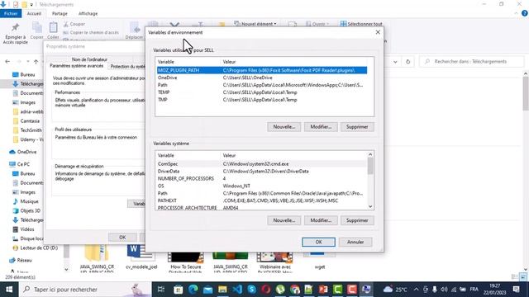529x297 pixels.
Task: Confirm the Variables d'environnement dialog with OK
Action: (318, 242)
